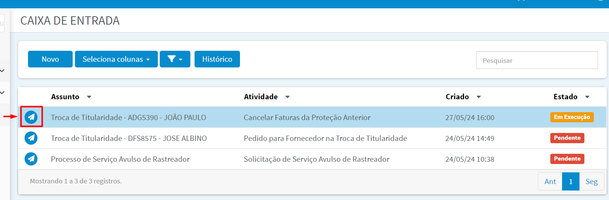Sort by Estado column arrow
609x200 pixels.
[587, 97]
